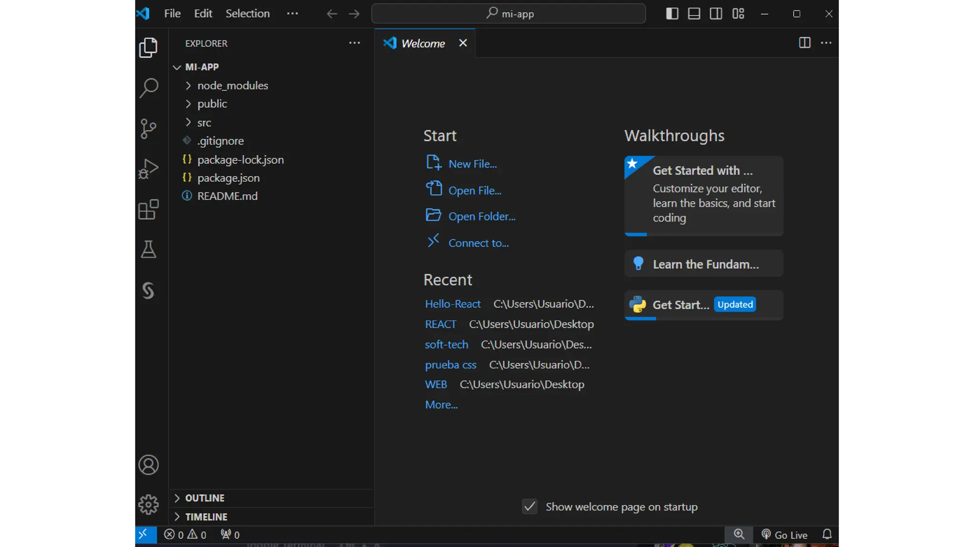This screenshot has height=547, width=974.
Task: Expand the OUTLINE section
Action: click(271, 498)
